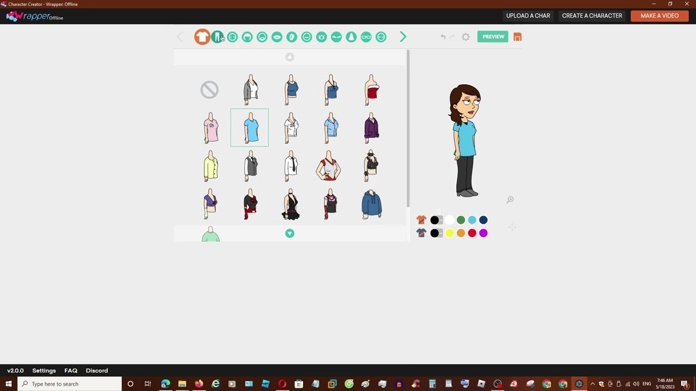Screen dimensions: 696x391
Task: Choose the red and gray jersey
Action: click(x=329, y=166)
